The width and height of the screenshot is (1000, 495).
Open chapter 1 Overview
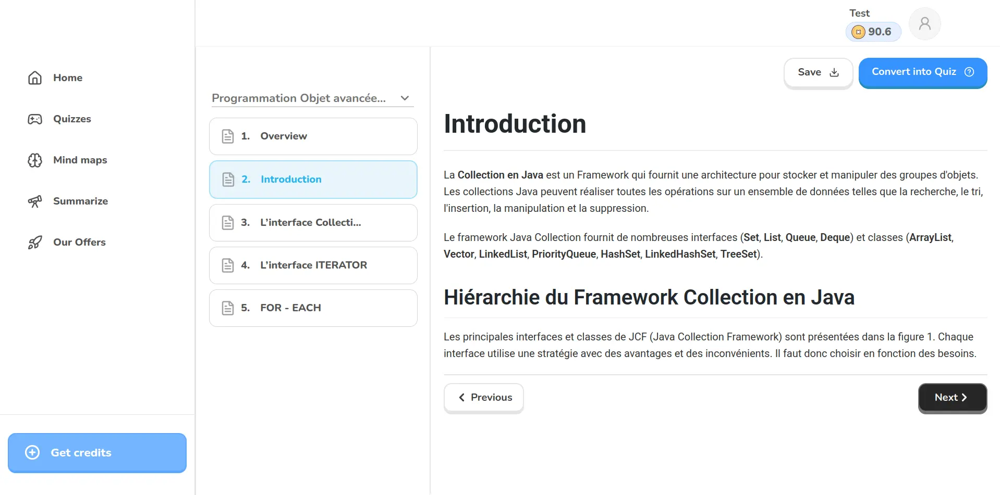(x=313, y=136)
